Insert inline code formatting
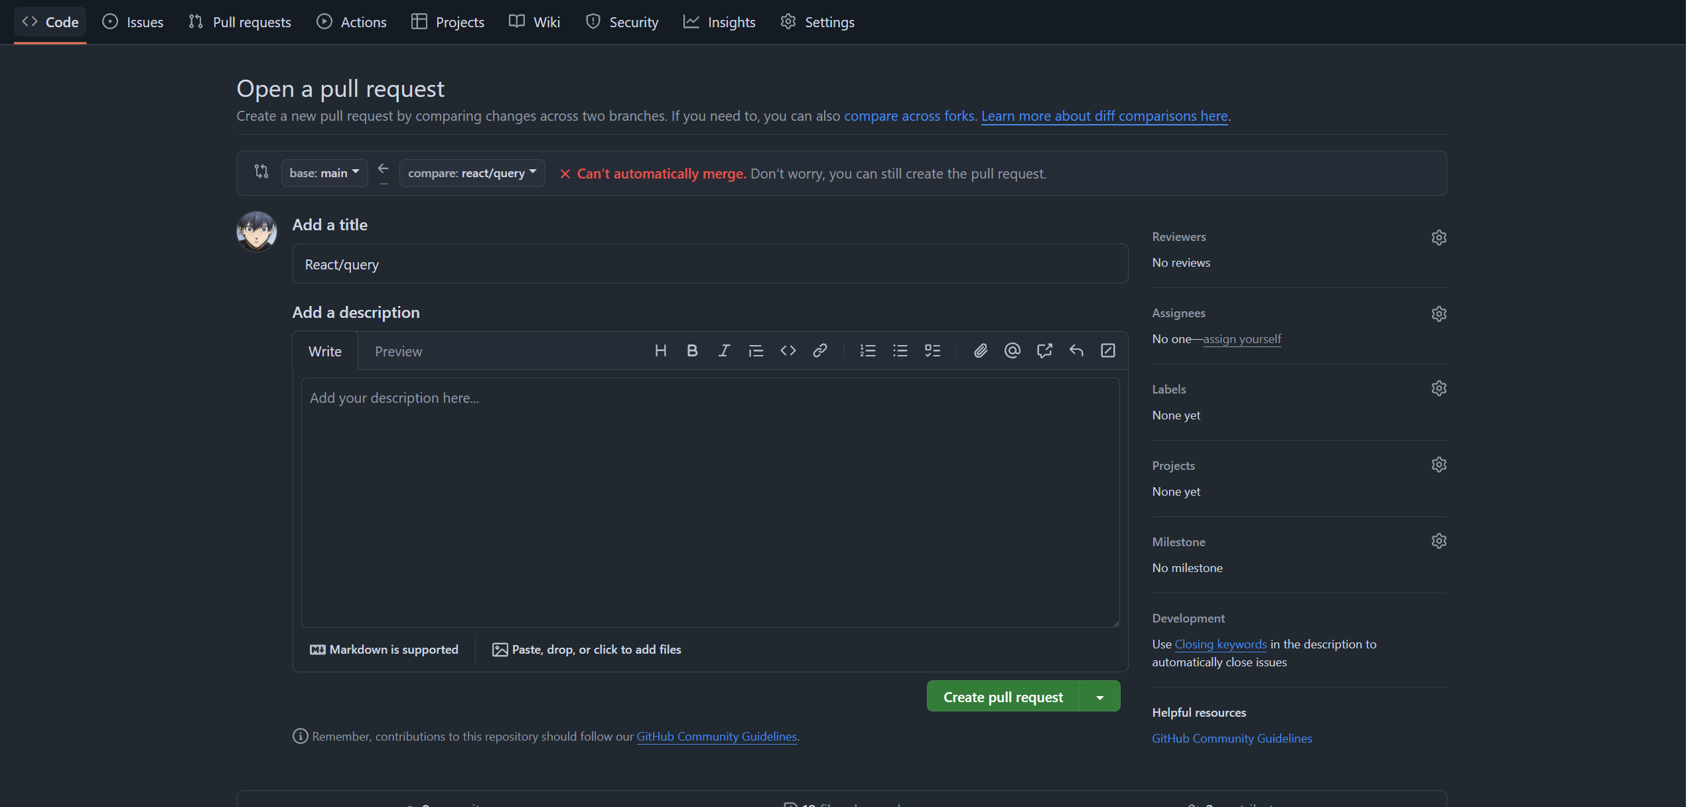 pos(788,350)
